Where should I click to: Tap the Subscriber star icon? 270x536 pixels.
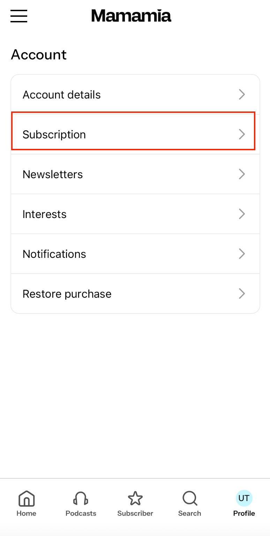click(x=135, y=498)
